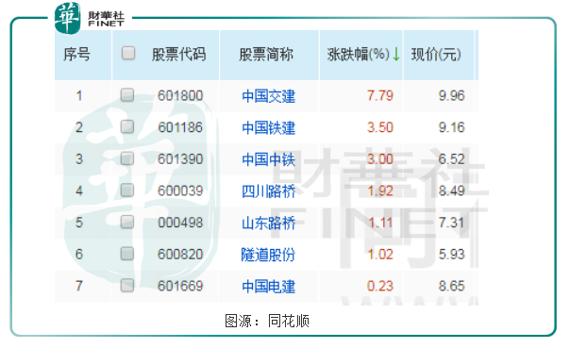Click the 0.23 change percentage value
Image resolution: width=570 pixels, height=348 pixels.
click(380, 286)
